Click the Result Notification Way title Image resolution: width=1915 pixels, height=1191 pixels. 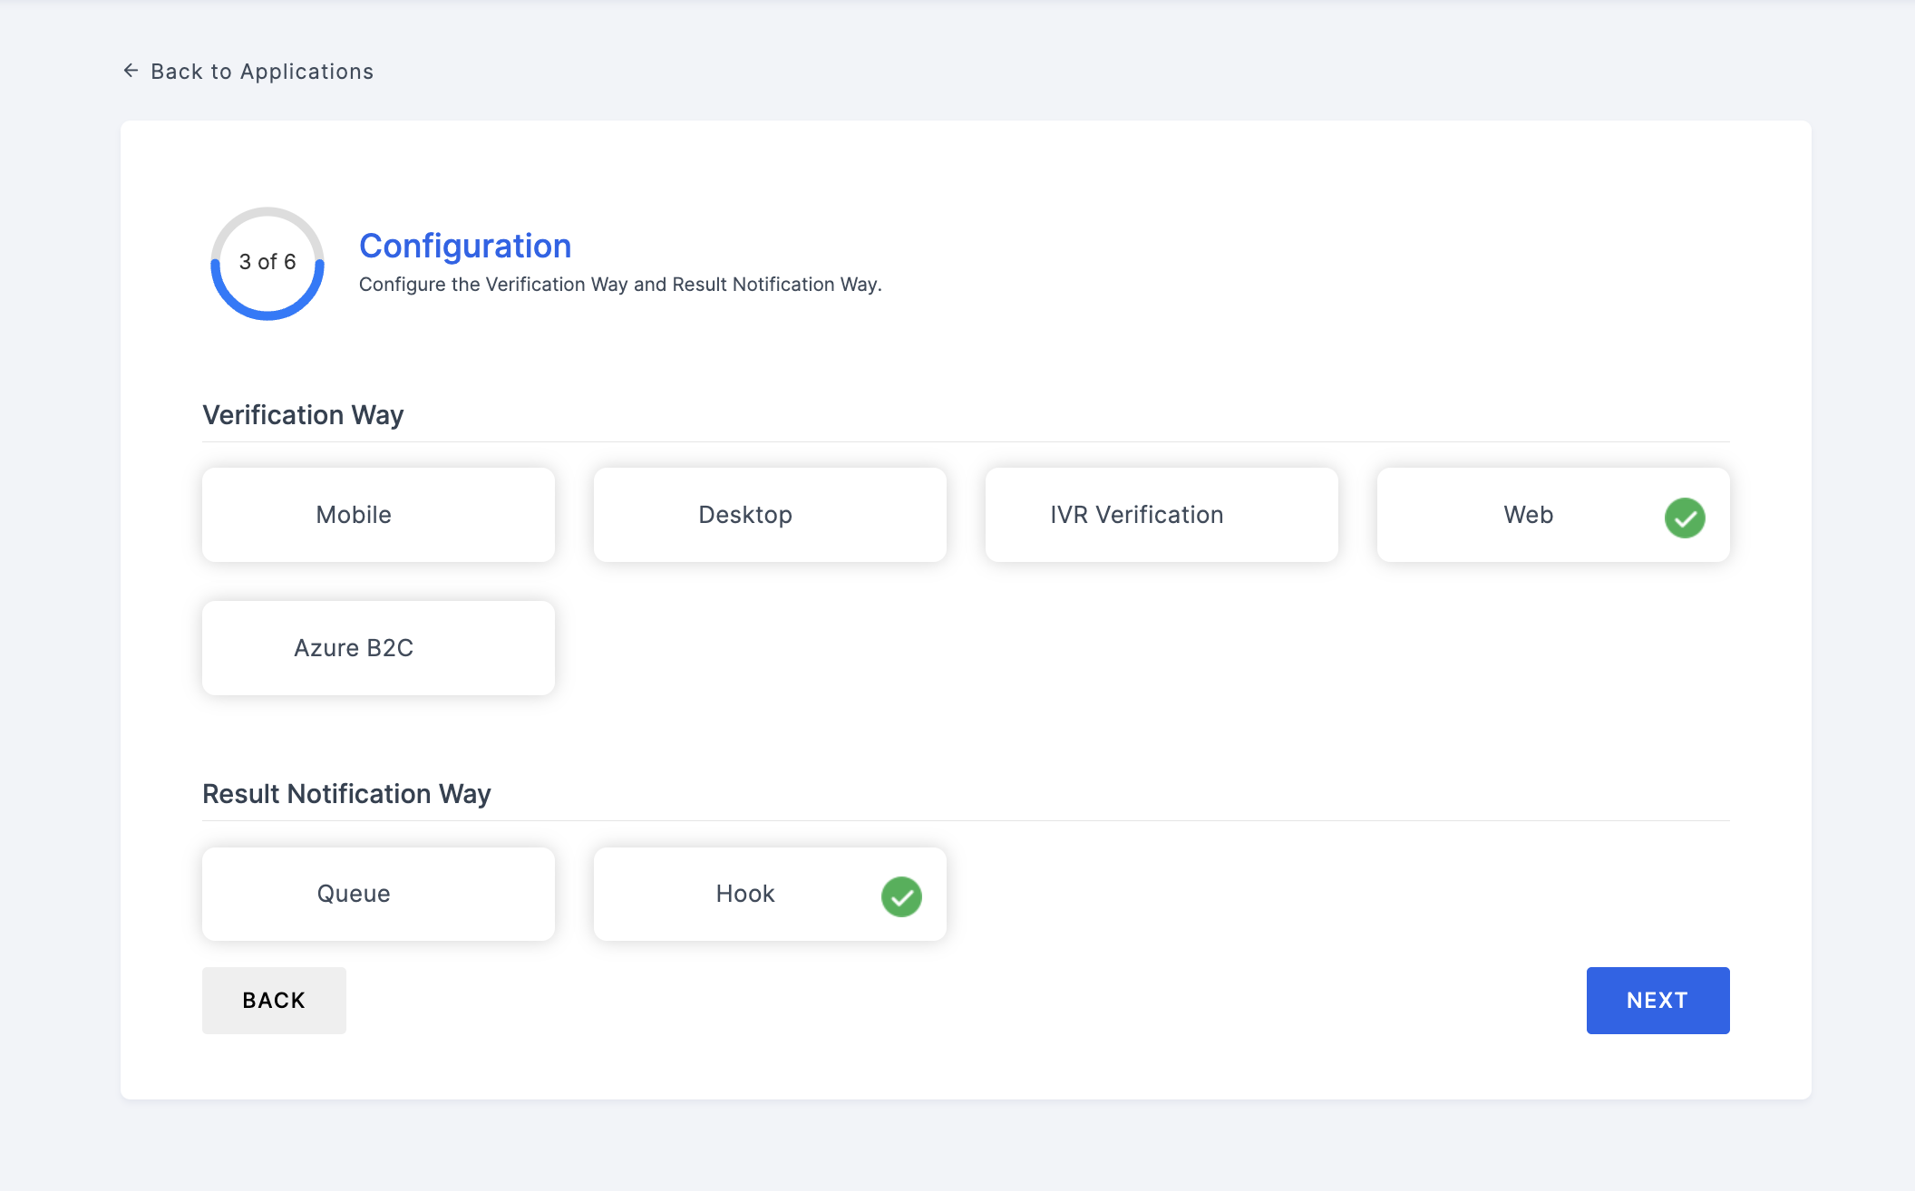(346, 794)
